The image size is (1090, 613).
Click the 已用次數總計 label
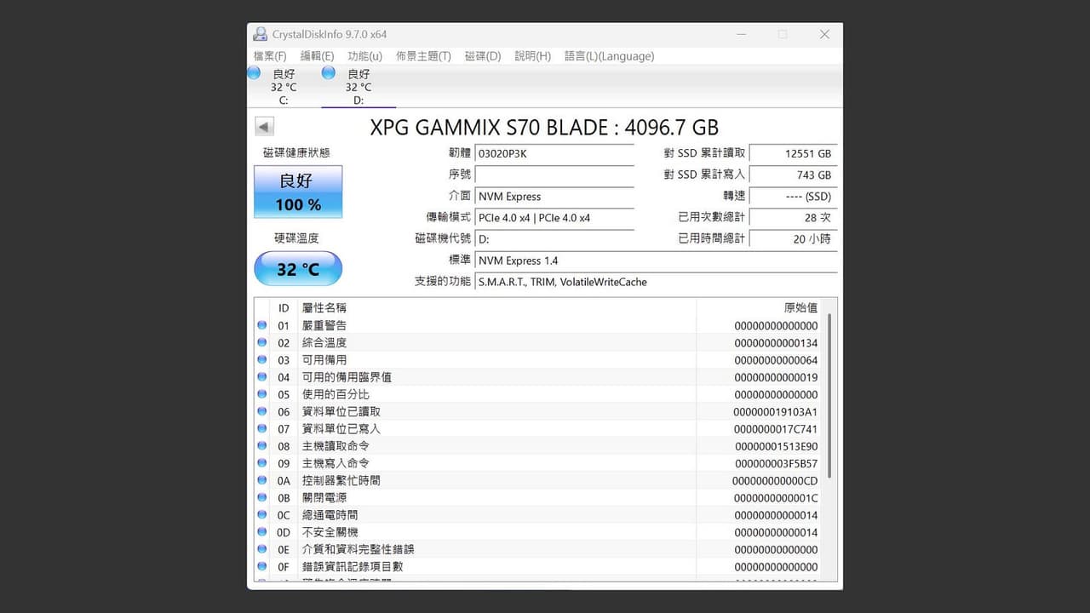tap(712, 217)
